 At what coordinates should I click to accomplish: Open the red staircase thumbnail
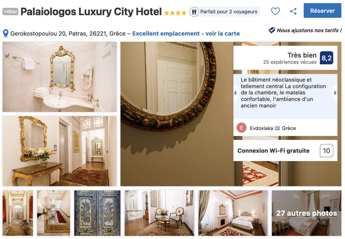pos(54,213)
